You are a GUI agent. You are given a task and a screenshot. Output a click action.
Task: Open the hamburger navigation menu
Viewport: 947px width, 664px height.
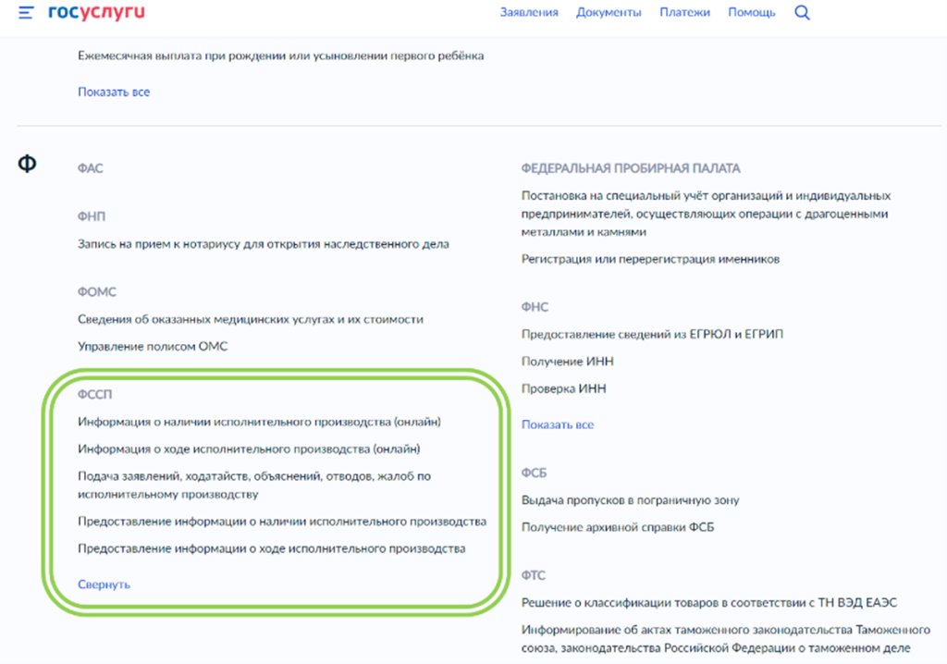click(x=26, y=12)
